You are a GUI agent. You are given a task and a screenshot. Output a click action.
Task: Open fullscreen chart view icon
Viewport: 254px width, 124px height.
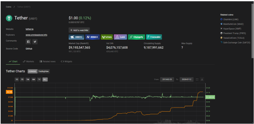coord(197,80)
